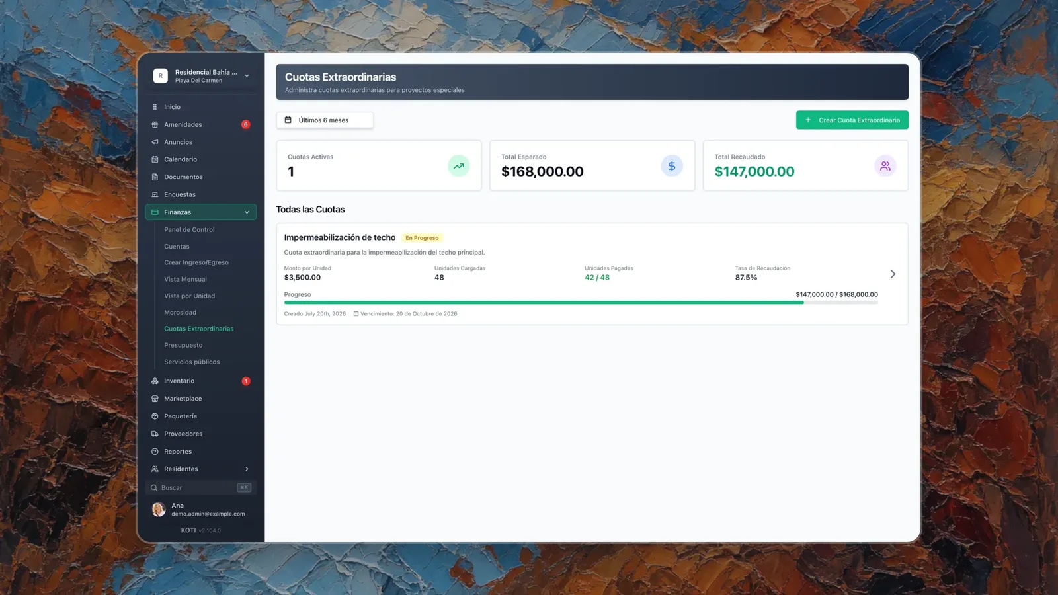
Task: Click the $168,000.00 Total Esperado value
Action: pos(542,172)
